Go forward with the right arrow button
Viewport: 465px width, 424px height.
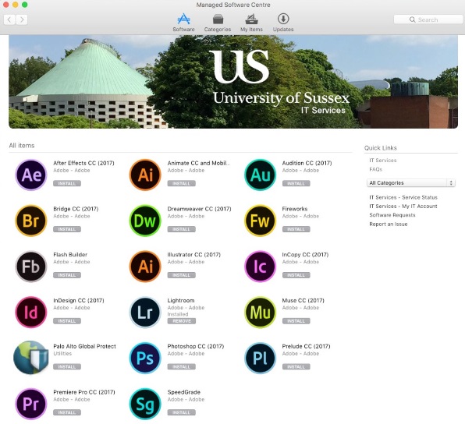22,19
